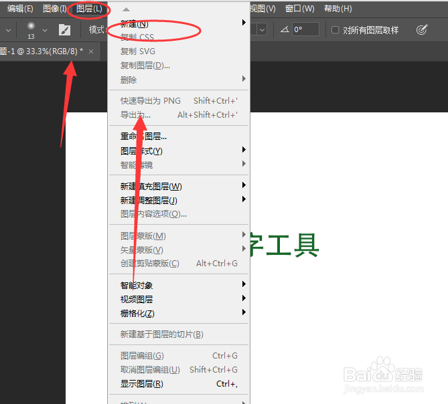Image resolution: width=448 pixels, height=404 pixels.
Task: Open the 帮助(H) menu
Action: (x=338, y=9)
